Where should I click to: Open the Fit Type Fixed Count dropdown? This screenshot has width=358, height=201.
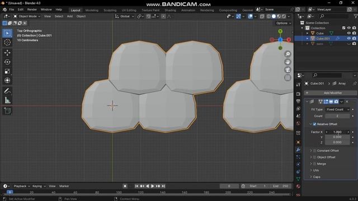[x=337, y=109]
